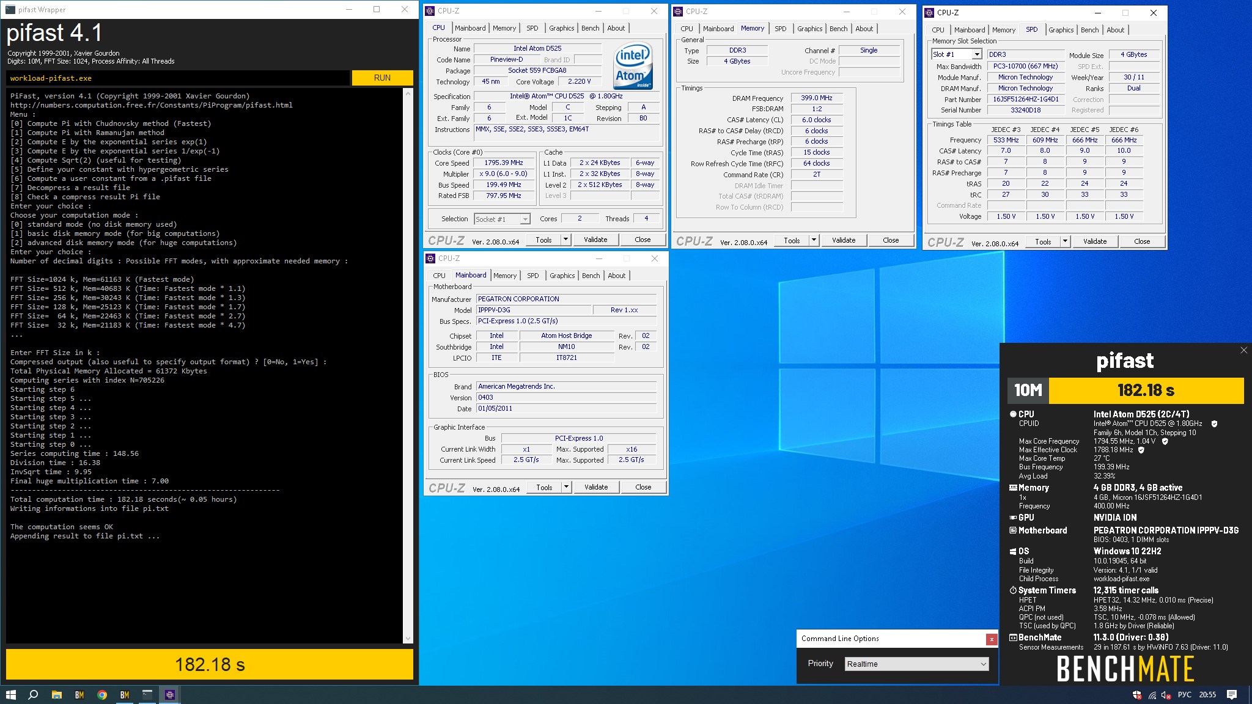
Task: Click the System Timers stopwatch icon
Action: pyautogui.click(x=1013, y=590)
